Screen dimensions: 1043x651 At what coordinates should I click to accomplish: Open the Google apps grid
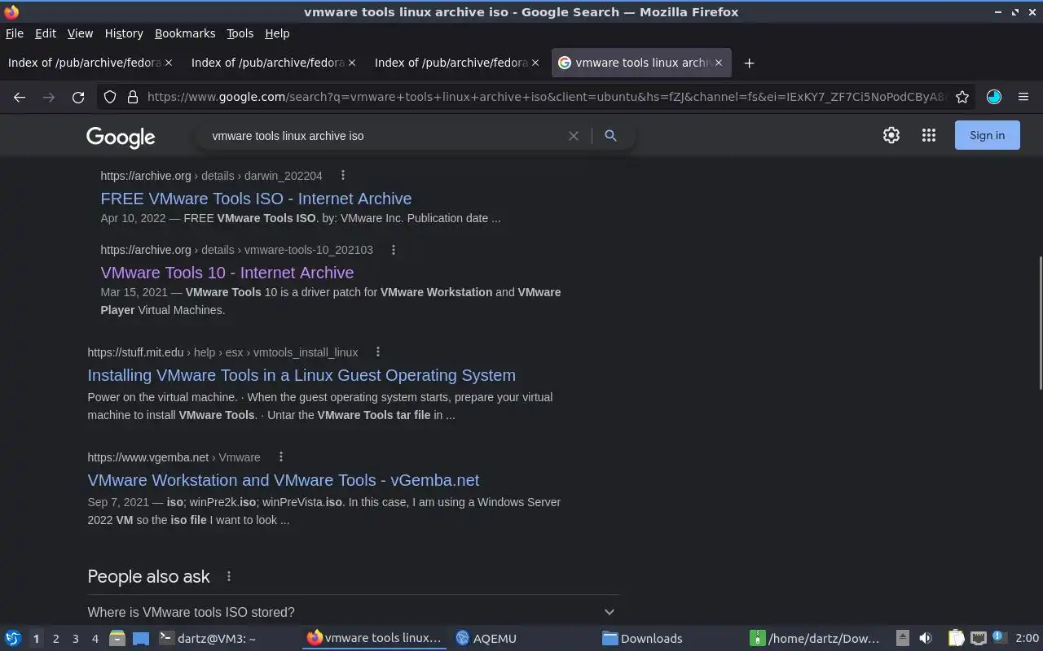click(x=929, y=136)
